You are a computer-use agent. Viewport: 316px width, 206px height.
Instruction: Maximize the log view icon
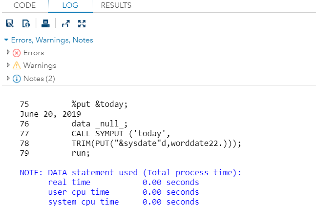[x=82, y=23]
